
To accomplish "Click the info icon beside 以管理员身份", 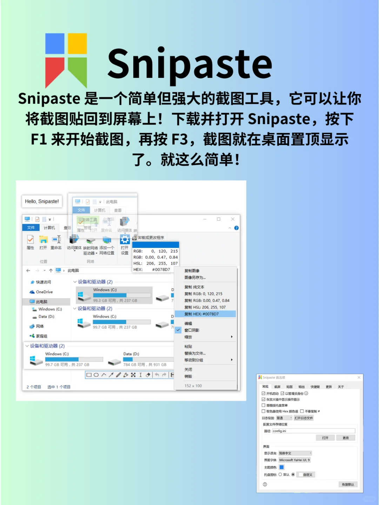I will pyautogui.click(x=306, y=393).
